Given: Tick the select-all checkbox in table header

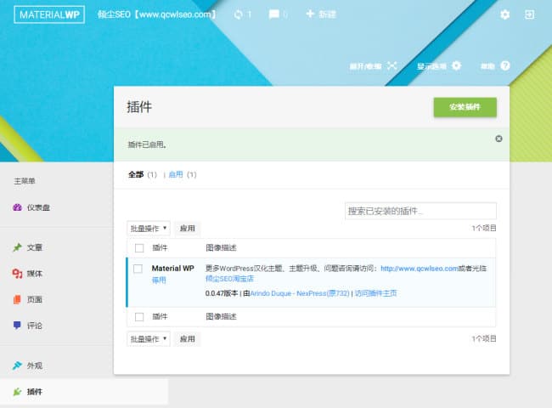Looking at the screenshot, I should click(x=139, y=248).
